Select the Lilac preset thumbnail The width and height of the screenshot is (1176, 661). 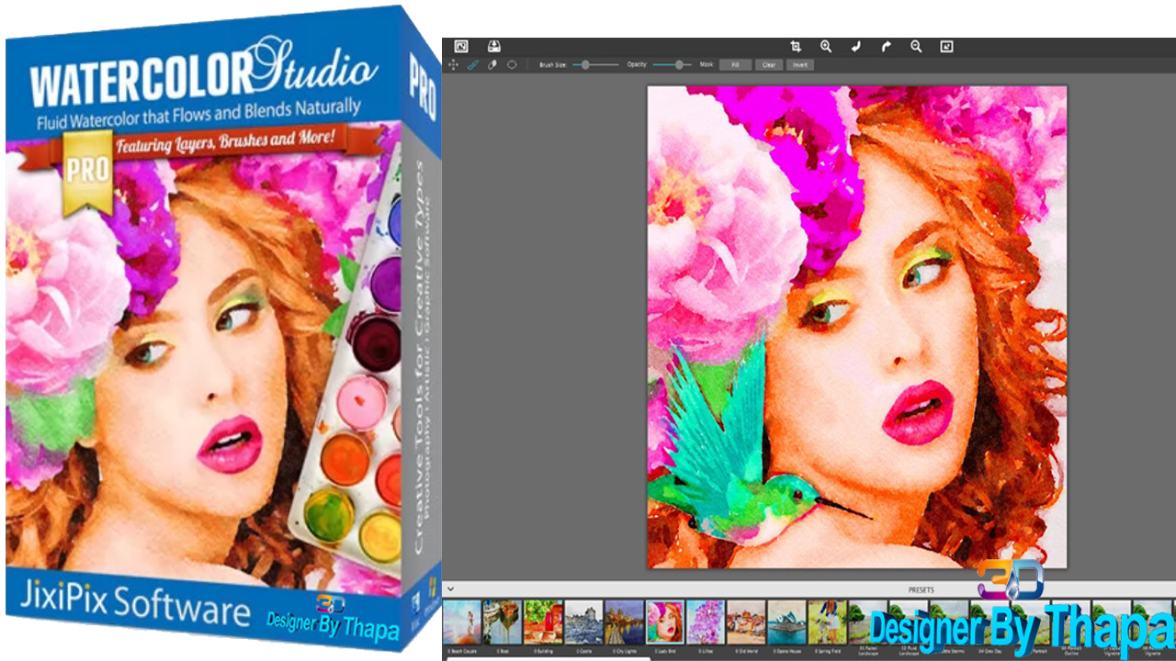tap(706, 622)
